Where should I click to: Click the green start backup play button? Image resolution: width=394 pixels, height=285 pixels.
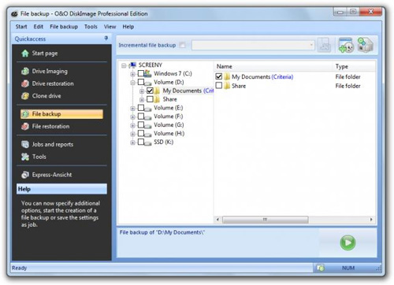(x=348, y=242)
